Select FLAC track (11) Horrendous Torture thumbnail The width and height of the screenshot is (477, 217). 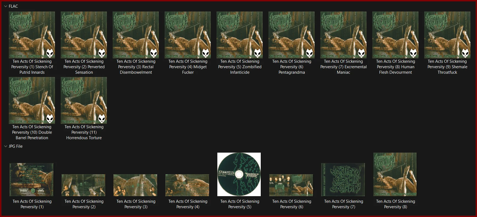click(84, 100)
